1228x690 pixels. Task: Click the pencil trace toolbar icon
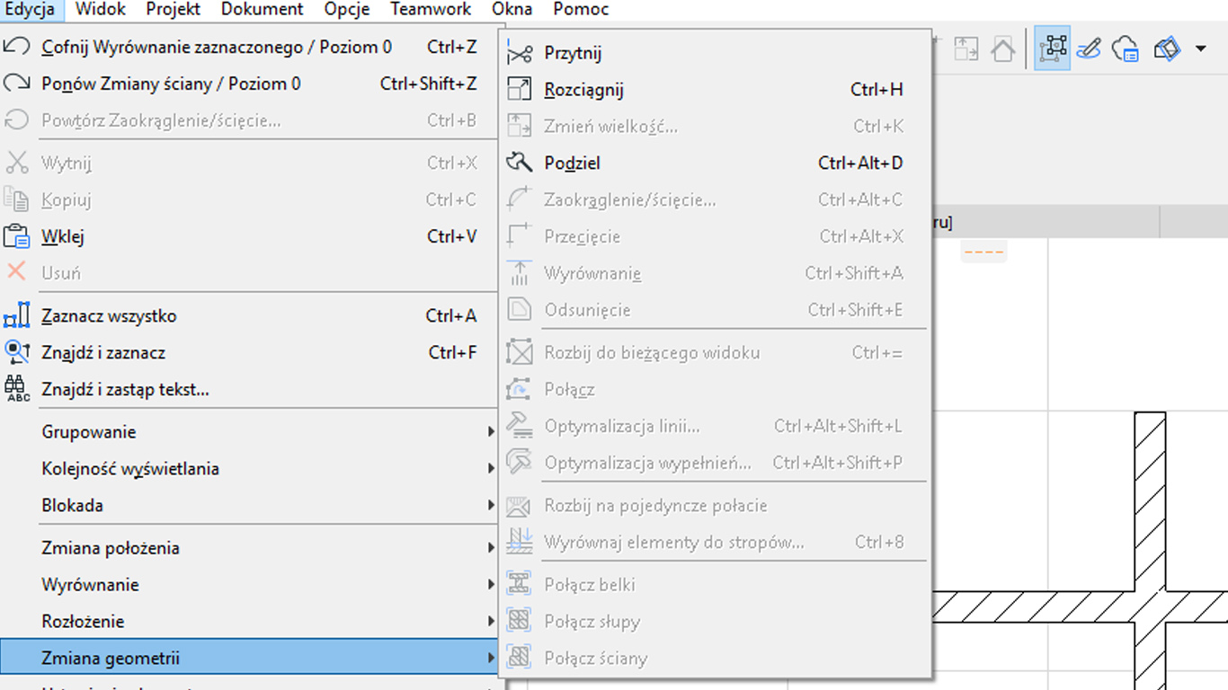(1089, 49)
